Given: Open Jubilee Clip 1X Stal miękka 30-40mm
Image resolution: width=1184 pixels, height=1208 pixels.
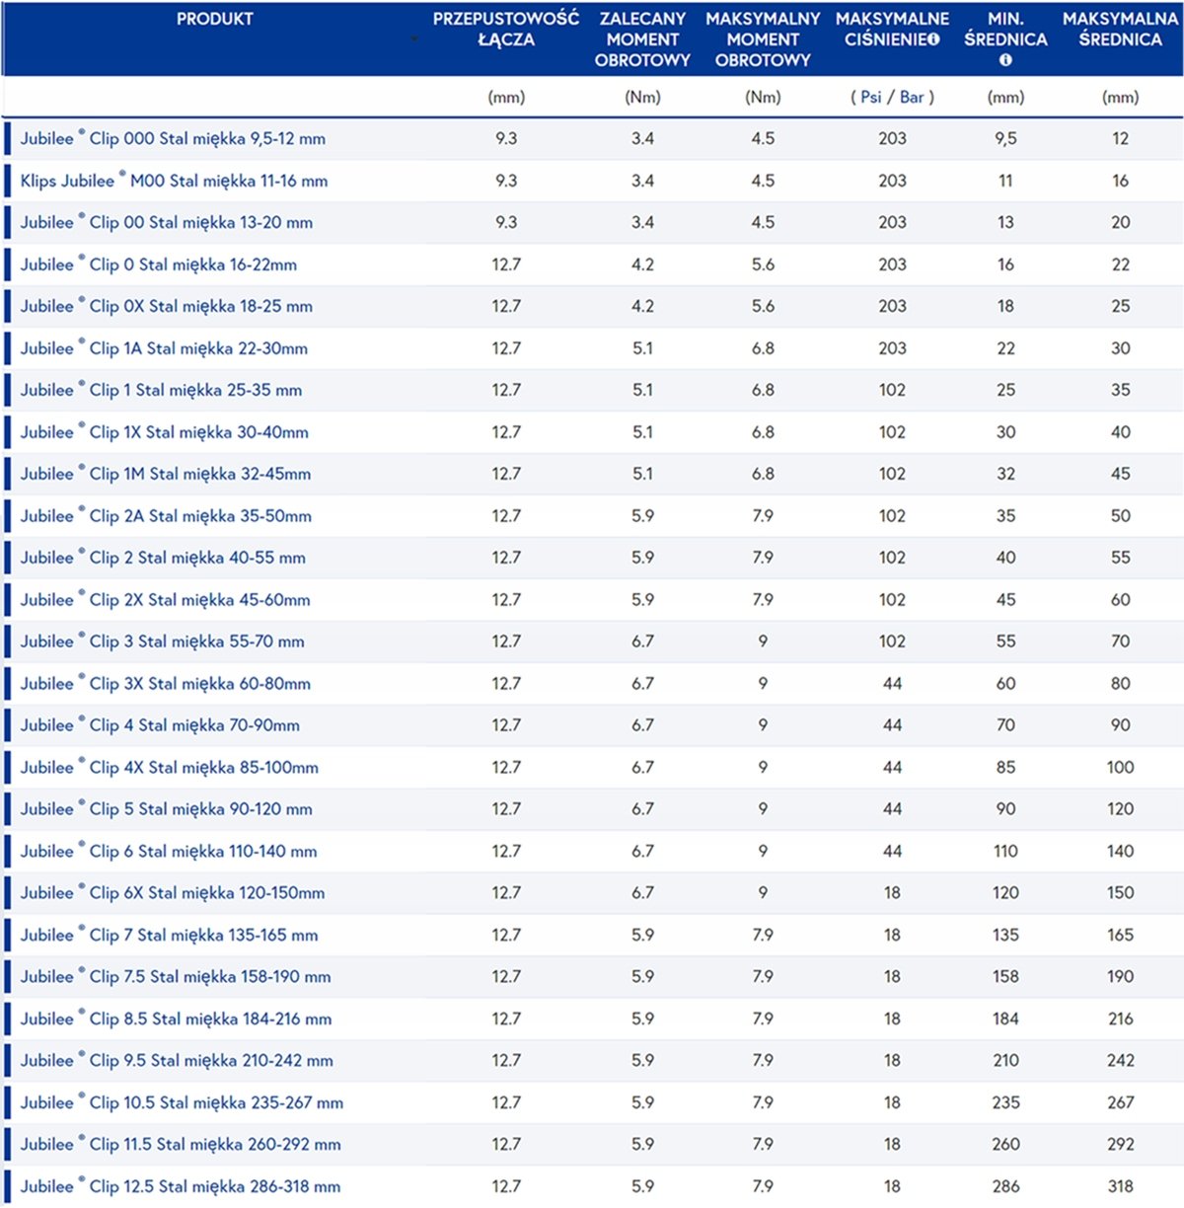Looking at the screenshot, I should 165,432.
